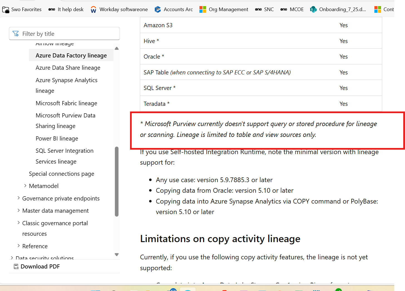Screen dimensions: 405x291
Task: Click the SQL Server * table cell
Action: 159,88
